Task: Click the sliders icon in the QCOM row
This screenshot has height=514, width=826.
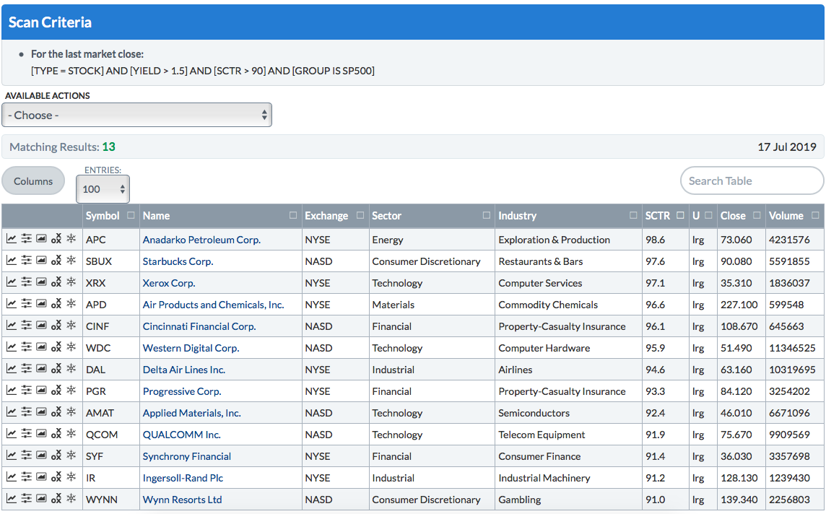Action: click(x=27, y=435)
